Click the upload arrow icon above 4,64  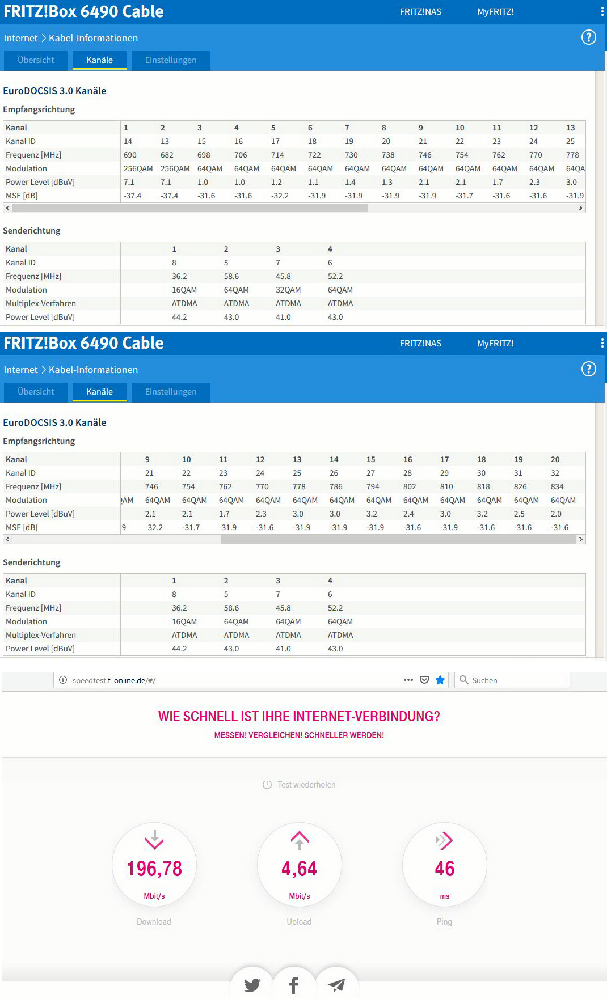[x=300, y=840]
